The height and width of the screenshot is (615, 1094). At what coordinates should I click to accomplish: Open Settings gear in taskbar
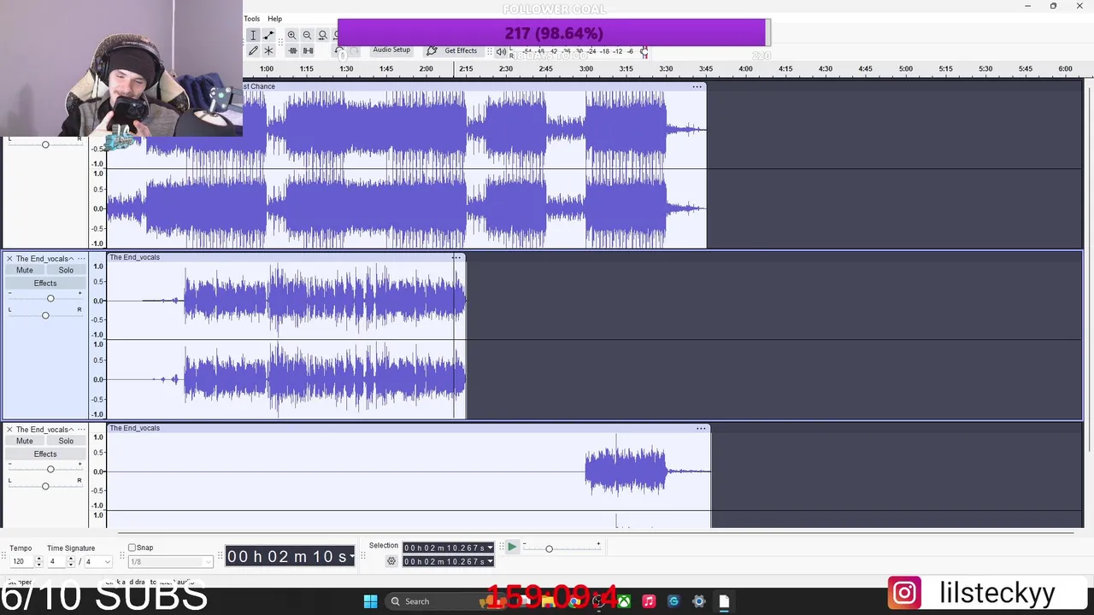pos(698,601)
